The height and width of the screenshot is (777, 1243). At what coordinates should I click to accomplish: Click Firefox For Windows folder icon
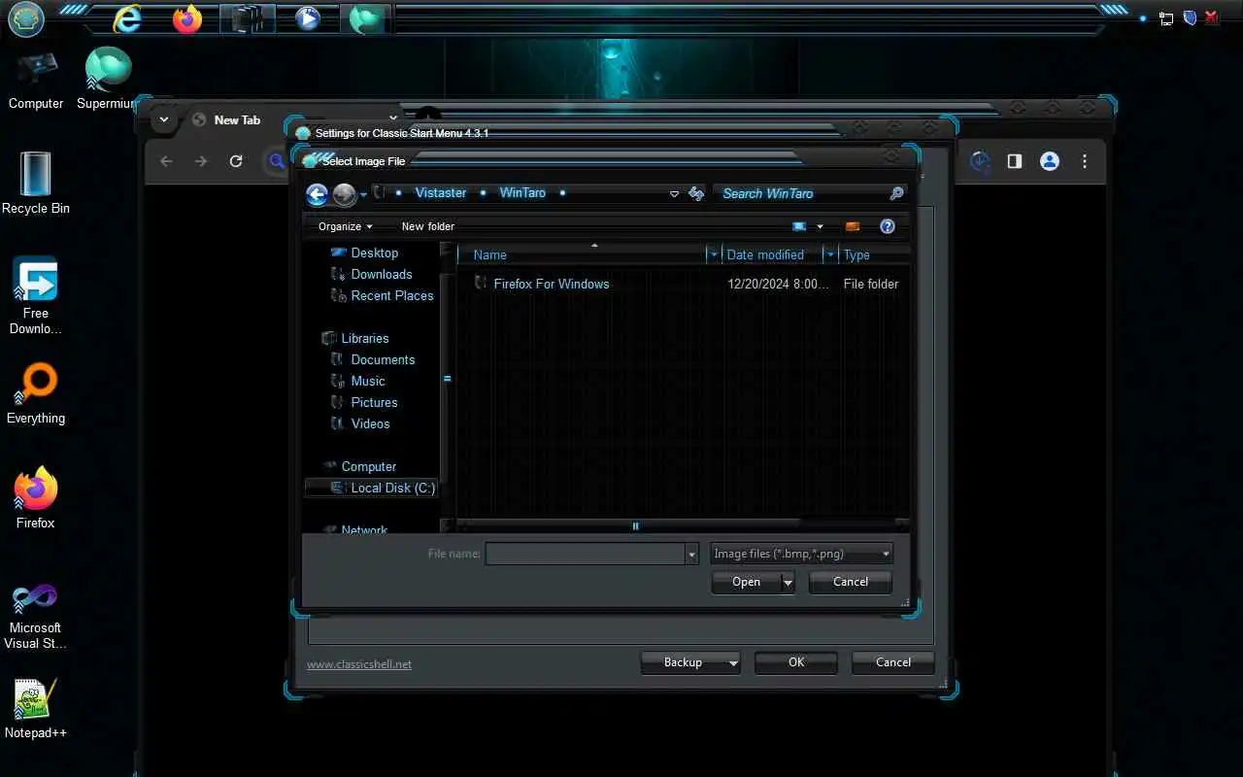click(481, 283)
